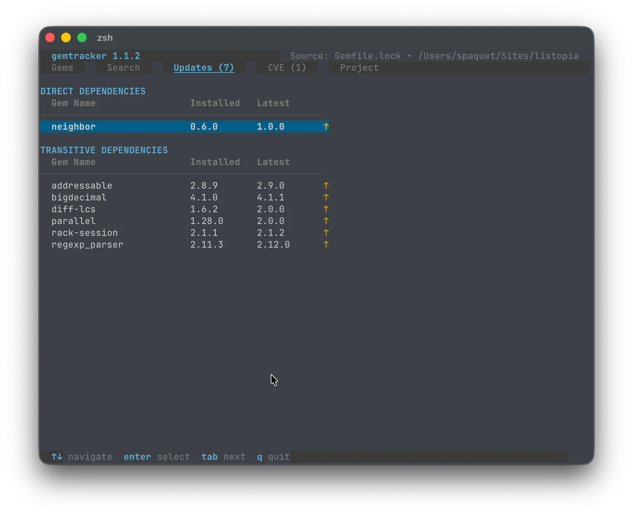Select the addressable gem name

82,186
